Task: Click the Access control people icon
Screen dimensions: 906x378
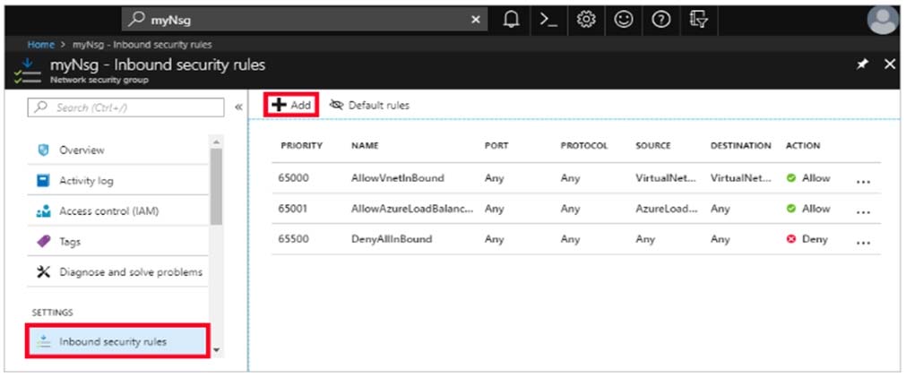Action: [x=42, y=211]
